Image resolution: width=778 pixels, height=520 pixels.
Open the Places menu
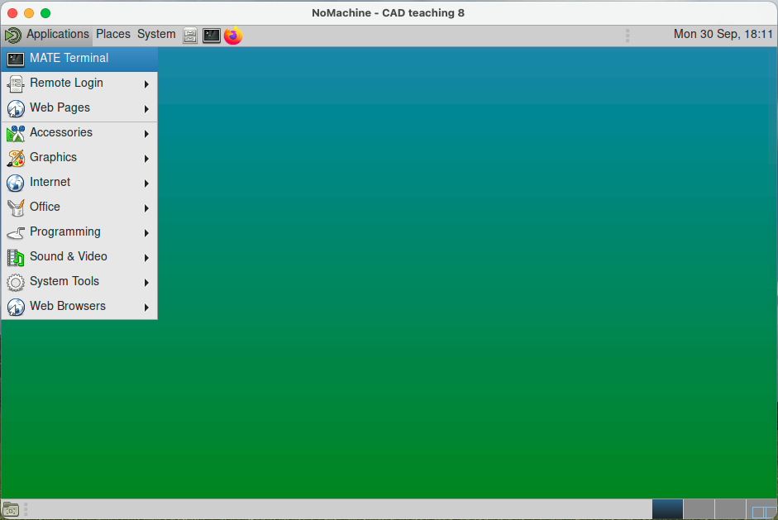(112, 34)
